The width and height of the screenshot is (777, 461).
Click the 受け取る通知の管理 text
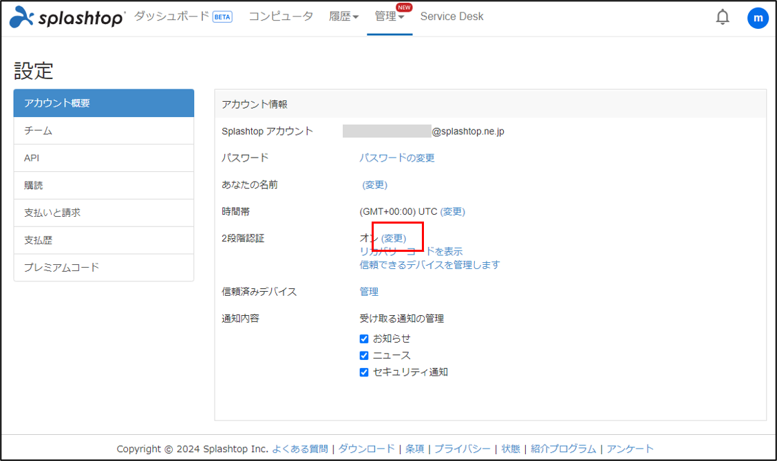point(401,319)
